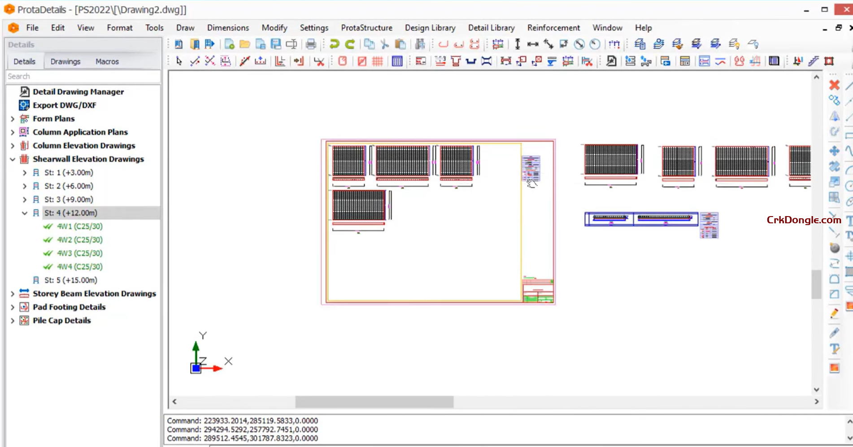Click the blue table grid icon
The height and width of the screenshot is (447, 853).
click(397, 61)
